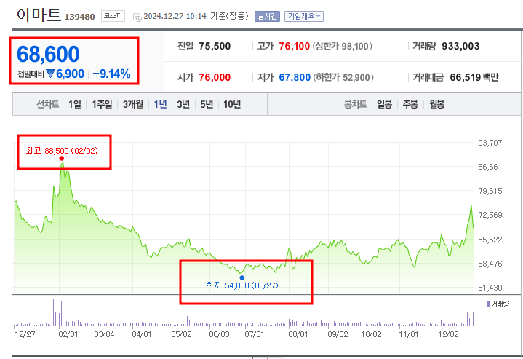
Task: Click the clock icon beside the date
Action: point(137,17)
